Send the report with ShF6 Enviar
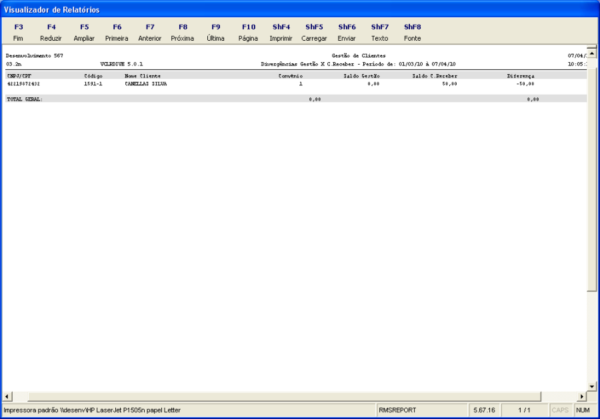Screen dimensions: 600x419 (x=347, y=32)
